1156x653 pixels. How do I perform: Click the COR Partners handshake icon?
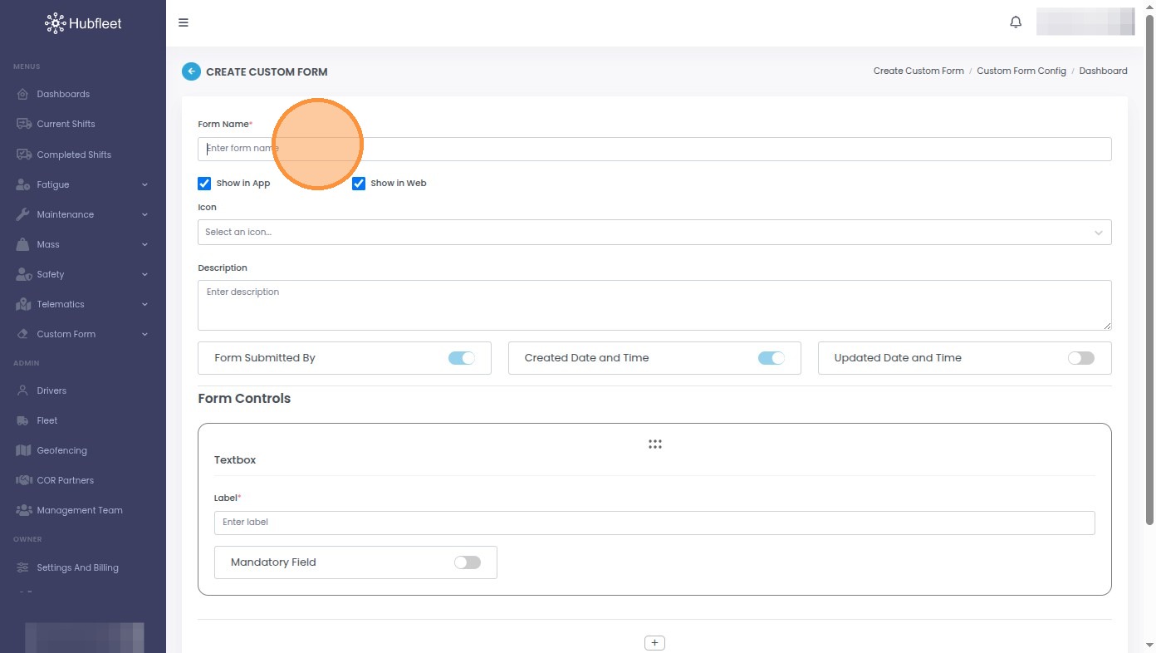(23, 480)
